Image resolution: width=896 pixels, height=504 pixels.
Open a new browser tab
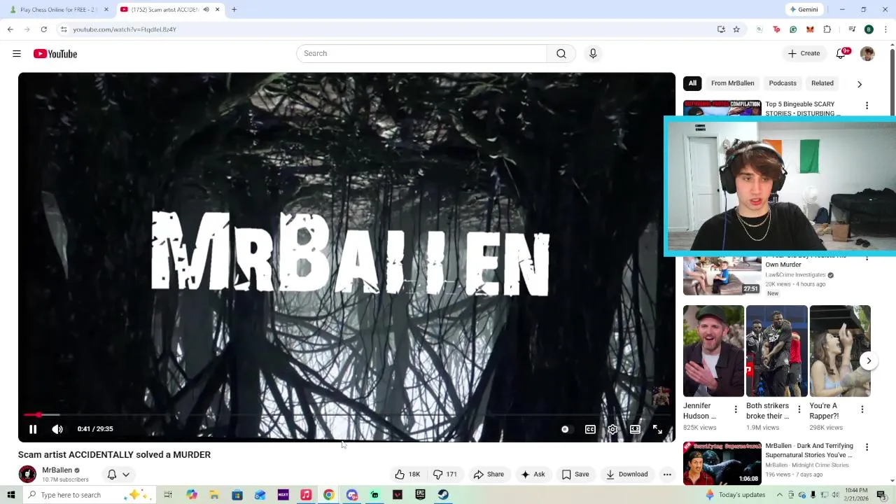(234, 10)
